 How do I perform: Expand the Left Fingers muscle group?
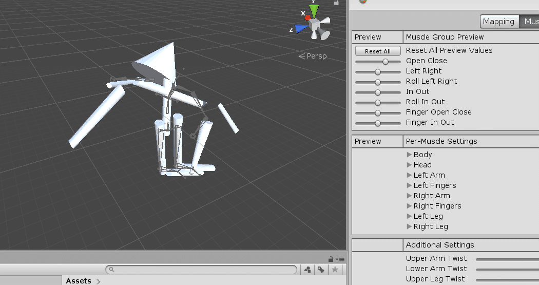(409, 185)
